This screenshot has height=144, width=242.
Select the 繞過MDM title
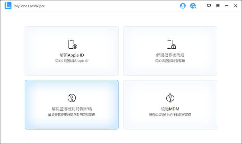click(x=170, y=109)
